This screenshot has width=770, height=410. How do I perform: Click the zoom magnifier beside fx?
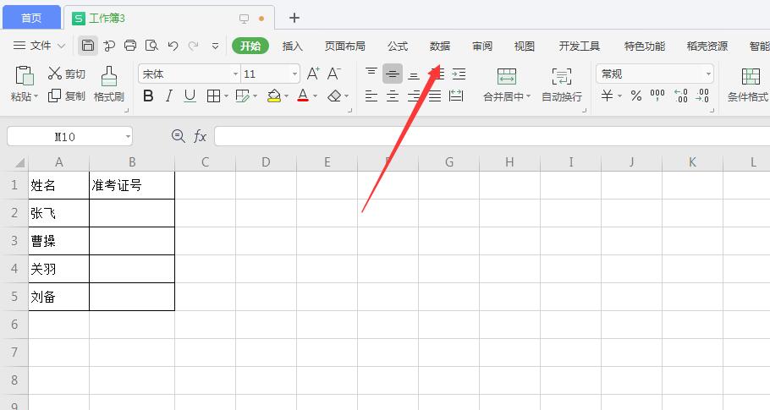point(179,136)
